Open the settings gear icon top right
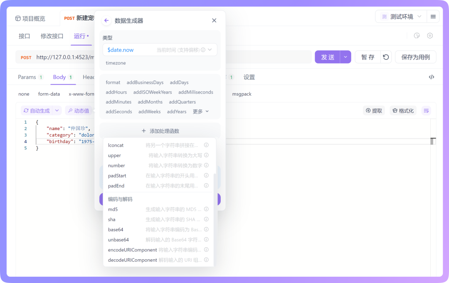This screenshot has height=283, width=449. click(430, 36)
